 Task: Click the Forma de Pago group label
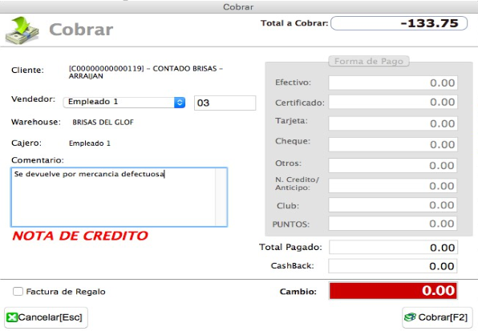point(369,61)
